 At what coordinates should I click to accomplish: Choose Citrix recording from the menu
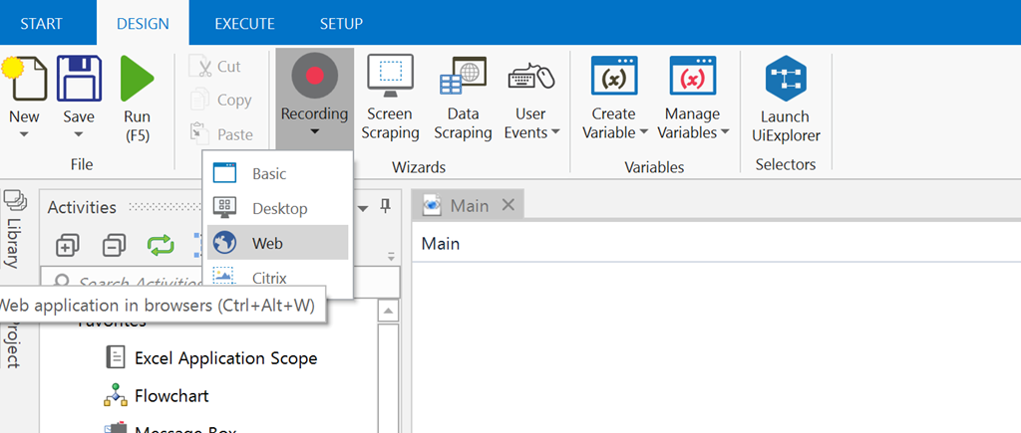(278, 277)
